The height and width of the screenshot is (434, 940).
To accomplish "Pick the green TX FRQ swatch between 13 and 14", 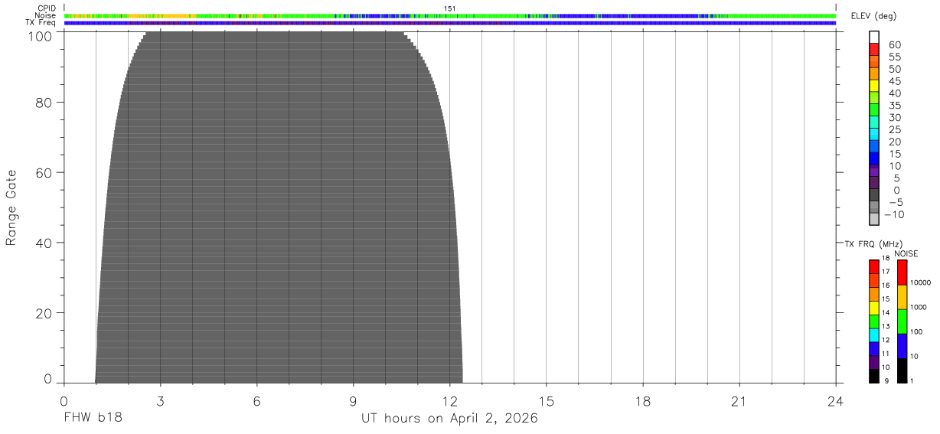I will click(874, 321).
